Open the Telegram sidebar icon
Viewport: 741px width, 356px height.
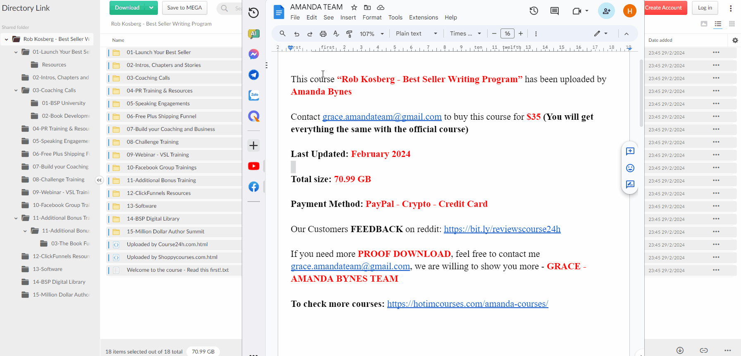click(x=254, y=75)
